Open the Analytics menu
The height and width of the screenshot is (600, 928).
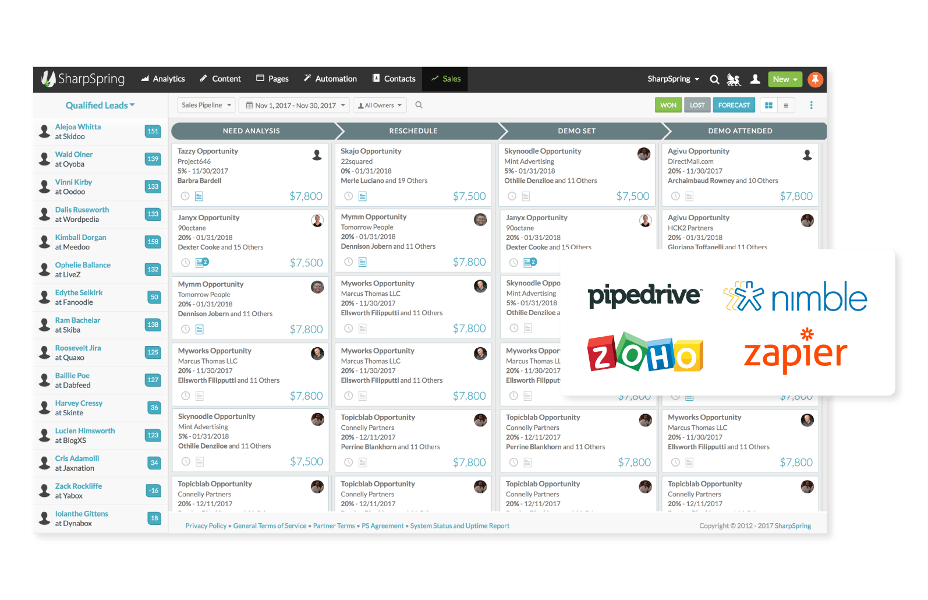pyautogui.click(x=163, y=79)
